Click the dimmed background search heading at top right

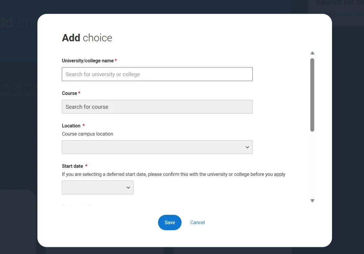[x=339, y=3]
